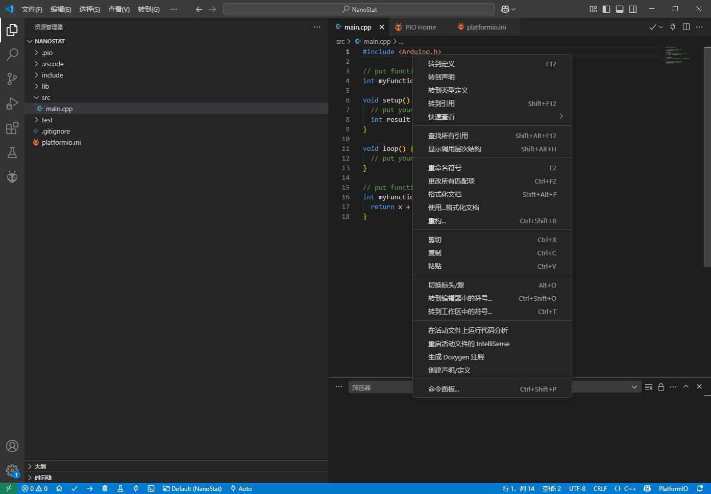This screenshot has height=494, width=711.
Task: Open the 文件(F) menu
Action: click(32, 9)
